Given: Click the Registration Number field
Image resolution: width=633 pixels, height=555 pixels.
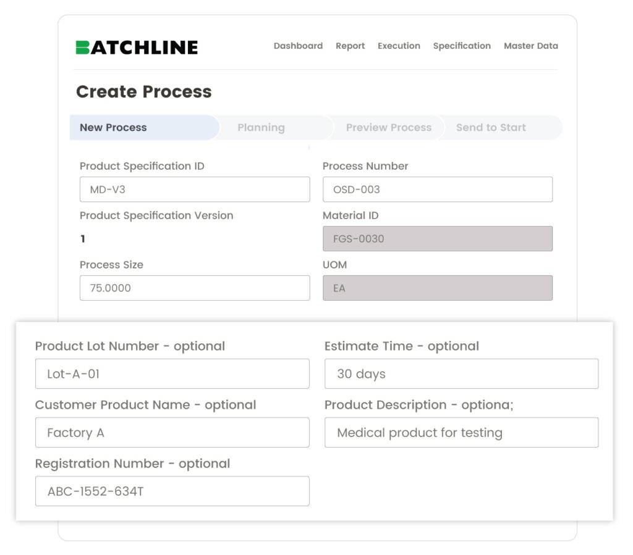Looking at the screenshot, I should pos(172,491).
